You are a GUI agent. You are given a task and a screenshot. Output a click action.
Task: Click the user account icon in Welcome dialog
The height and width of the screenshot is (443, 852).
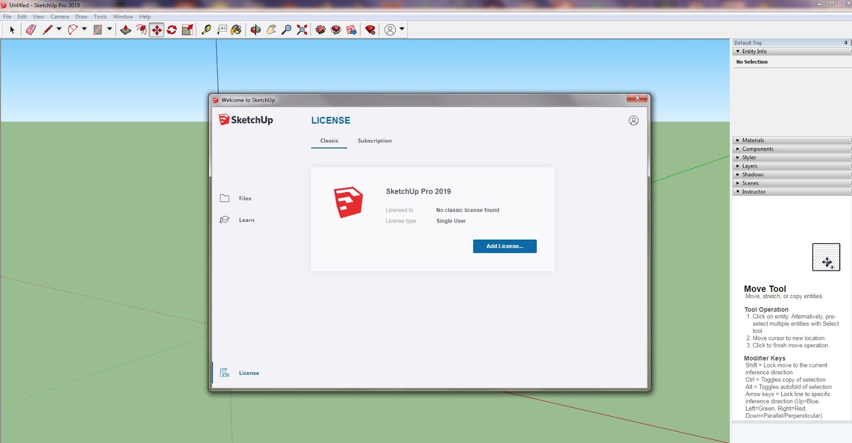tap(634, 120)
